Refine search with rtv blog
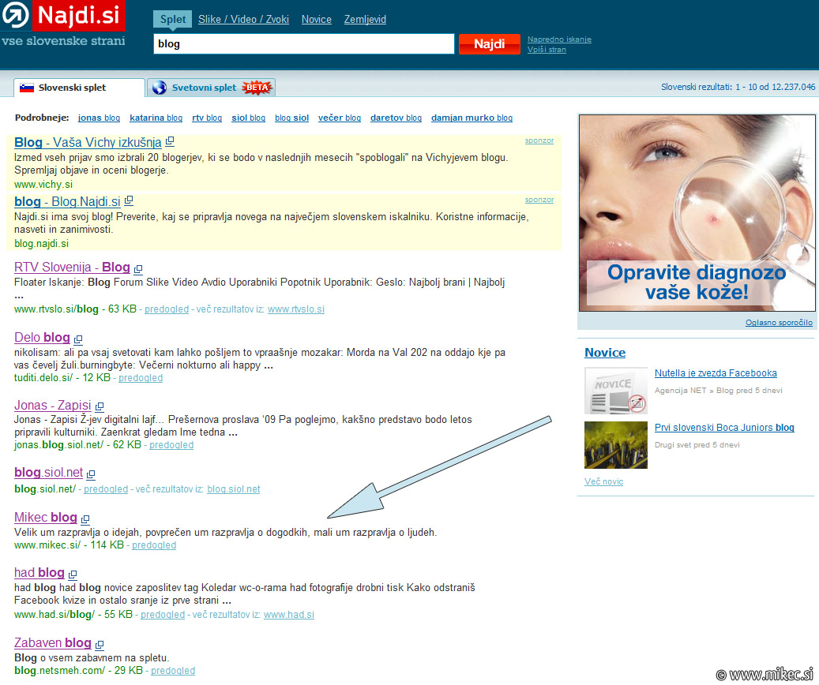The height and width of the screenshot is (685, 819). click(207, 118)
